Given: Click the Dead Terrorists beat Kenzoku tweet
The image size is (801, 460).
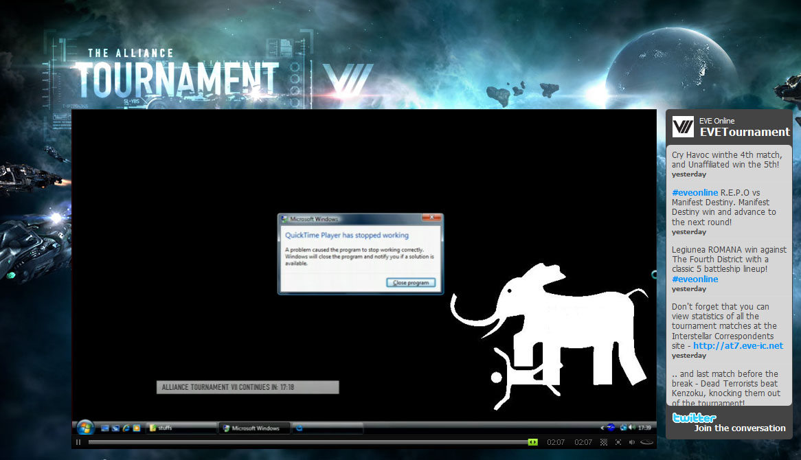Looking at the screenshot, I should [726, 389].
